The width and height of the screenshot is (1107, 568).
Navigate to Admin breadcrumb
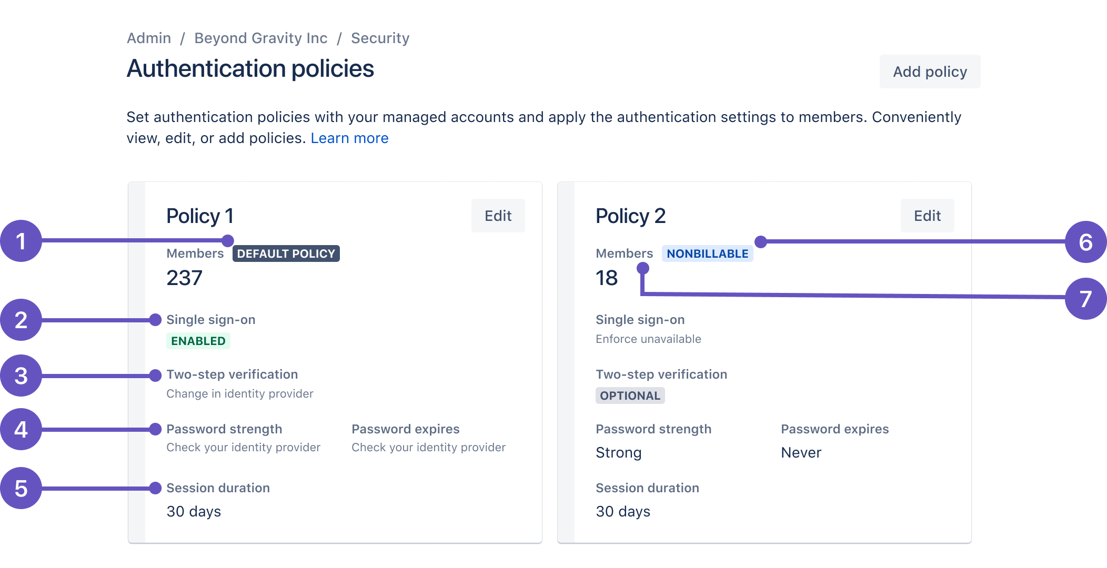coord(149,38)
